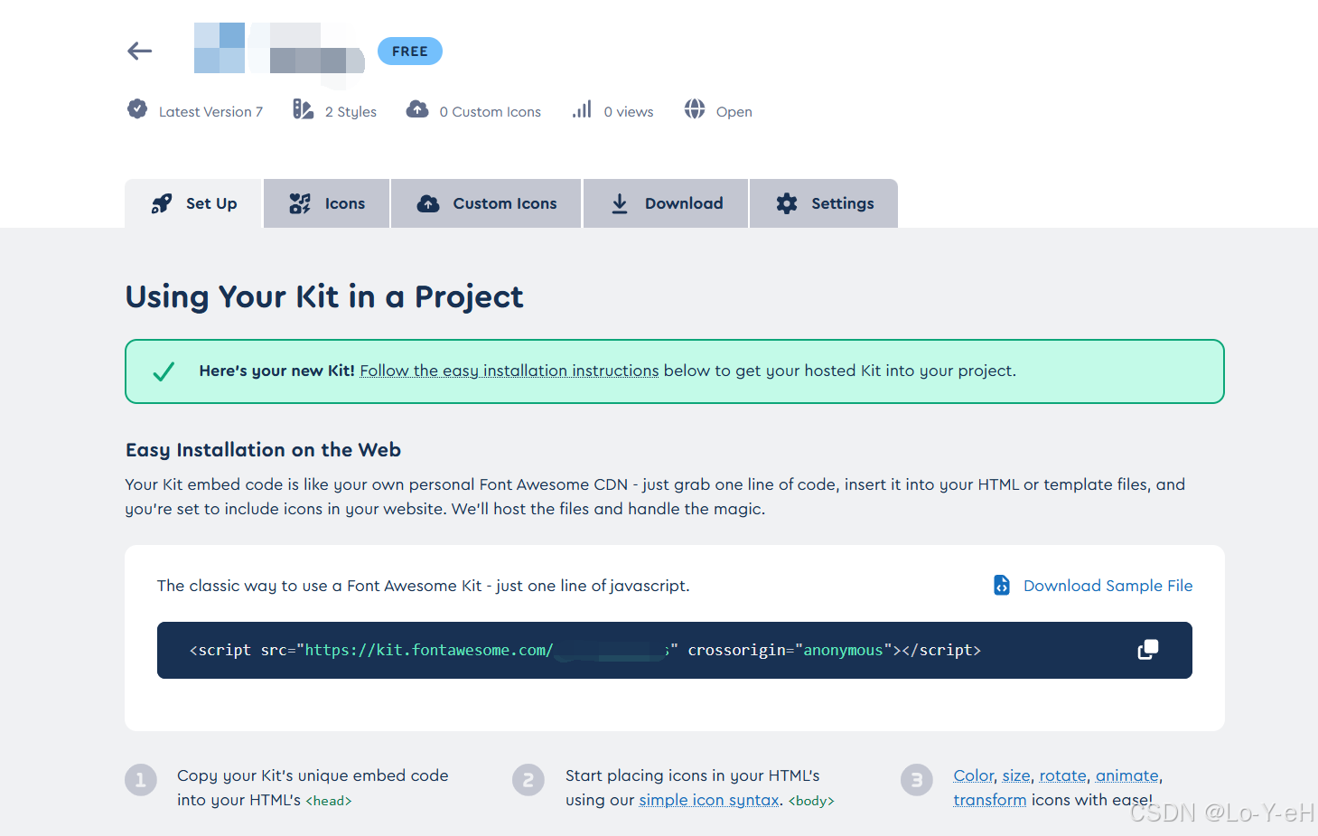
Task: Click the 'Open' status text
Action: (734, 112)
